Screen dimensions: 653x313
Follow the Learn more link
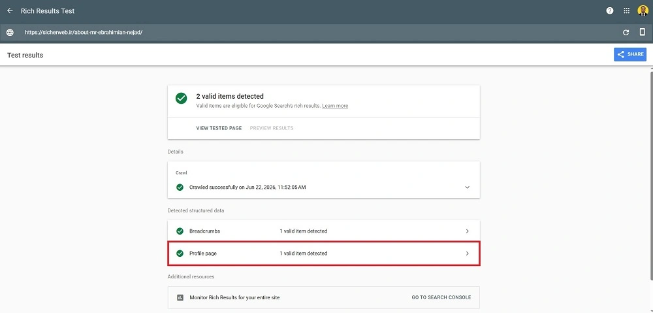335,106
